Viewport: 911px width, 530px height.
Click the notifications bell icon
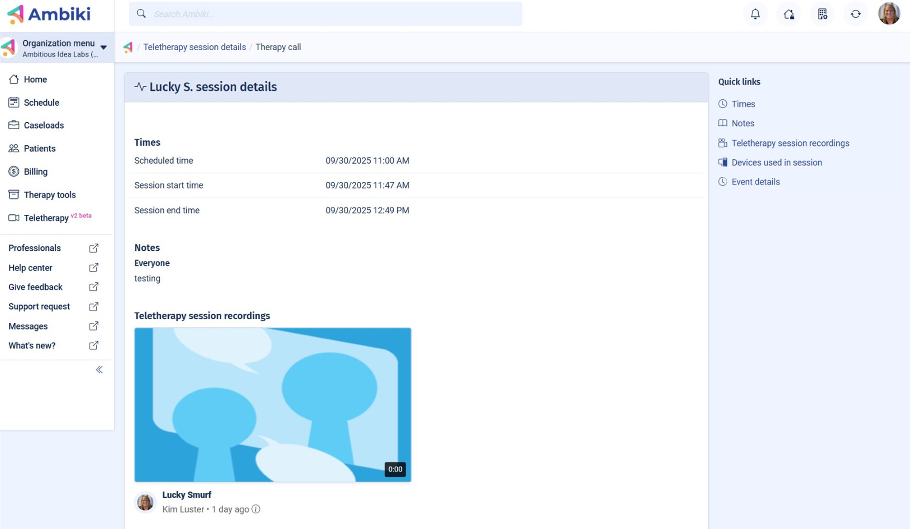755,14
